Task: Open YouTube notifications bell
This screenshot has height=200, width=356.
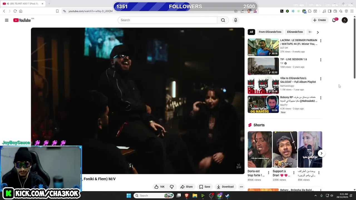Action: point(334,20)
